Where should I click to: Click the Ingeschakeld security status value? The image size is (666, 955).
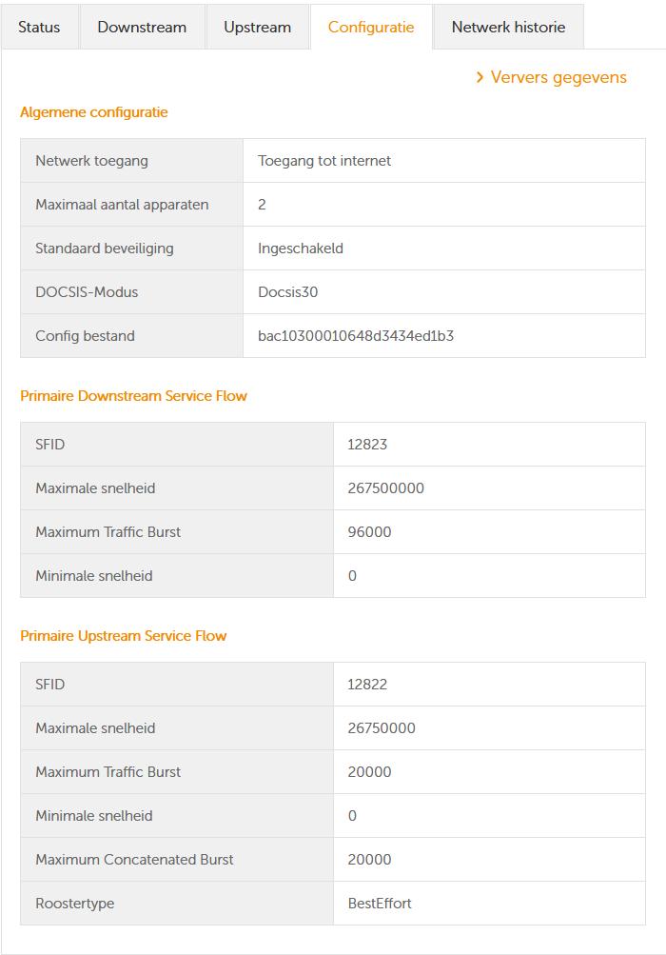point(300,249)
